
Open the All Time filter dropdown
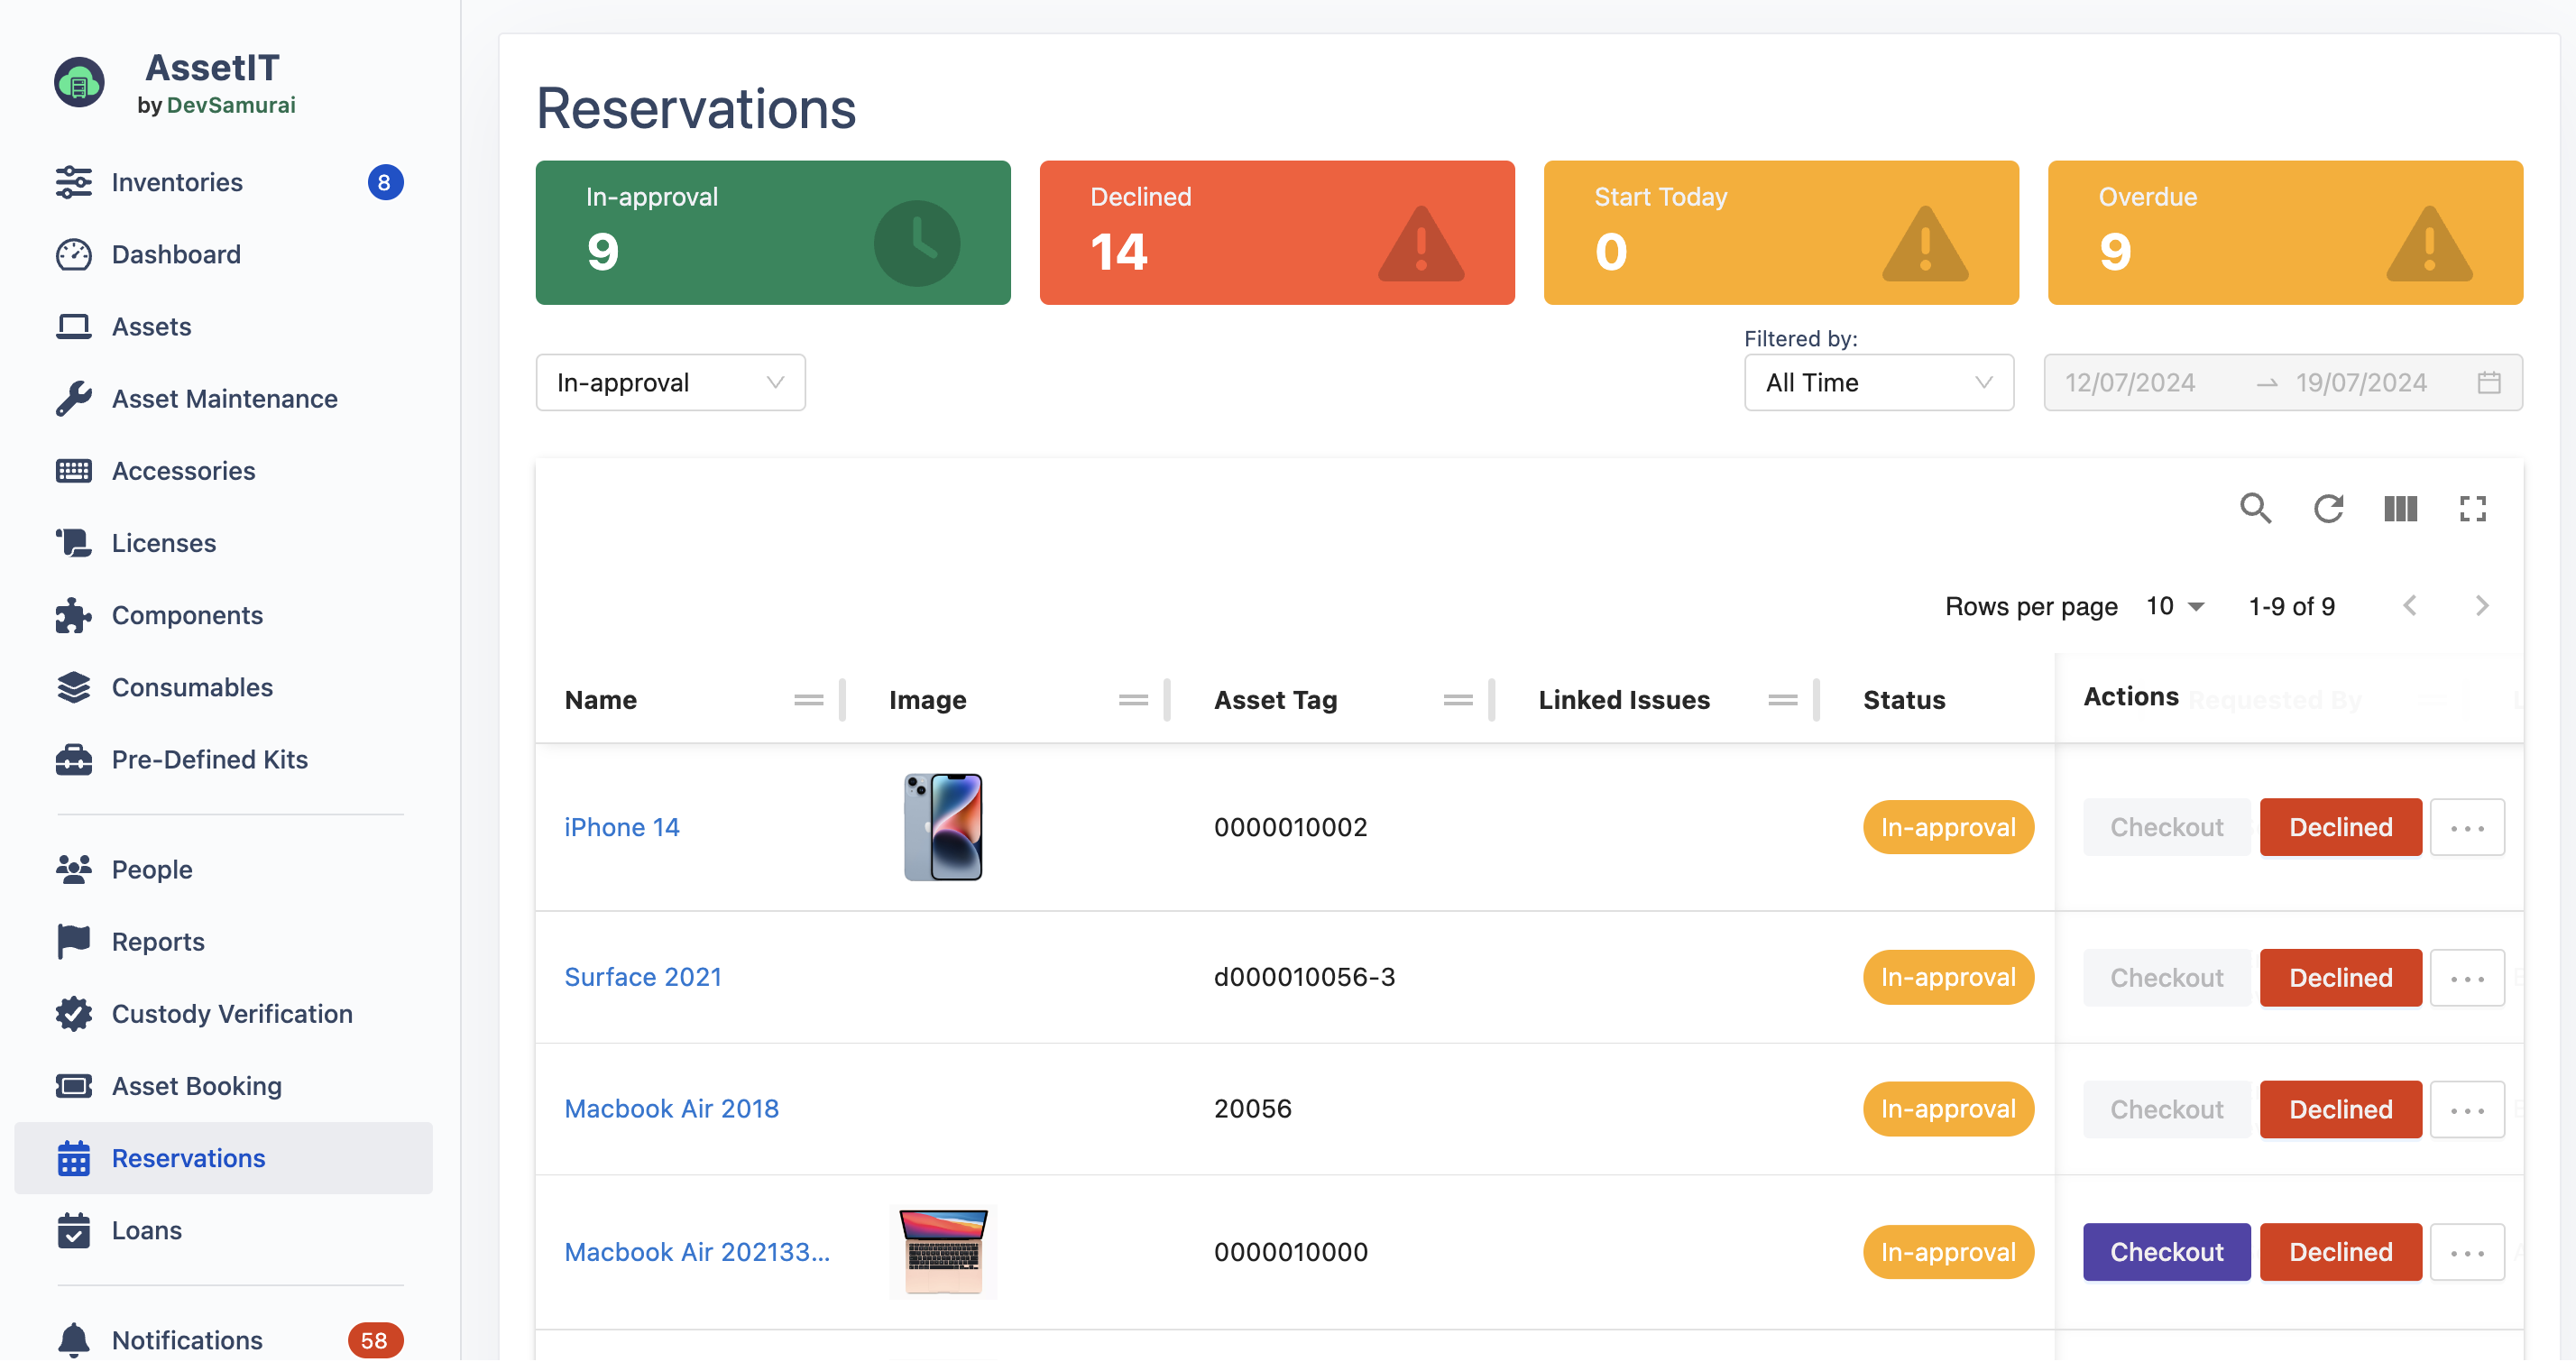tap(1878, 382)
